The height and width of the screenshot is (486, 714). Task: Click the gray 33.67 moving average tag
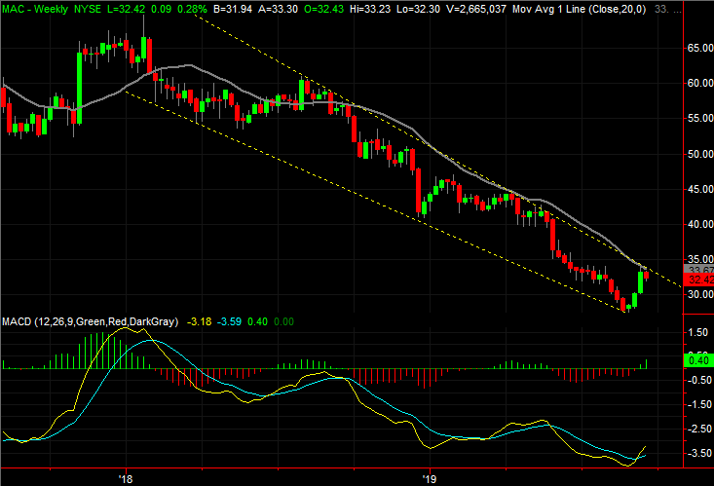coord(697,269)
